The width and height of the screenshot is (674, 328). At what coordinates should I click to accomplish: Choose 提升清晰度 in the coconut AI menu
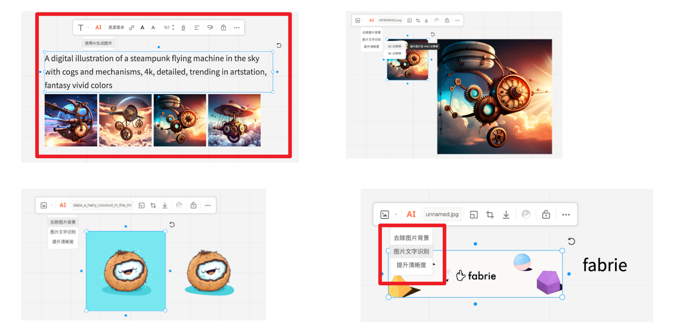(x=63, y=242)
